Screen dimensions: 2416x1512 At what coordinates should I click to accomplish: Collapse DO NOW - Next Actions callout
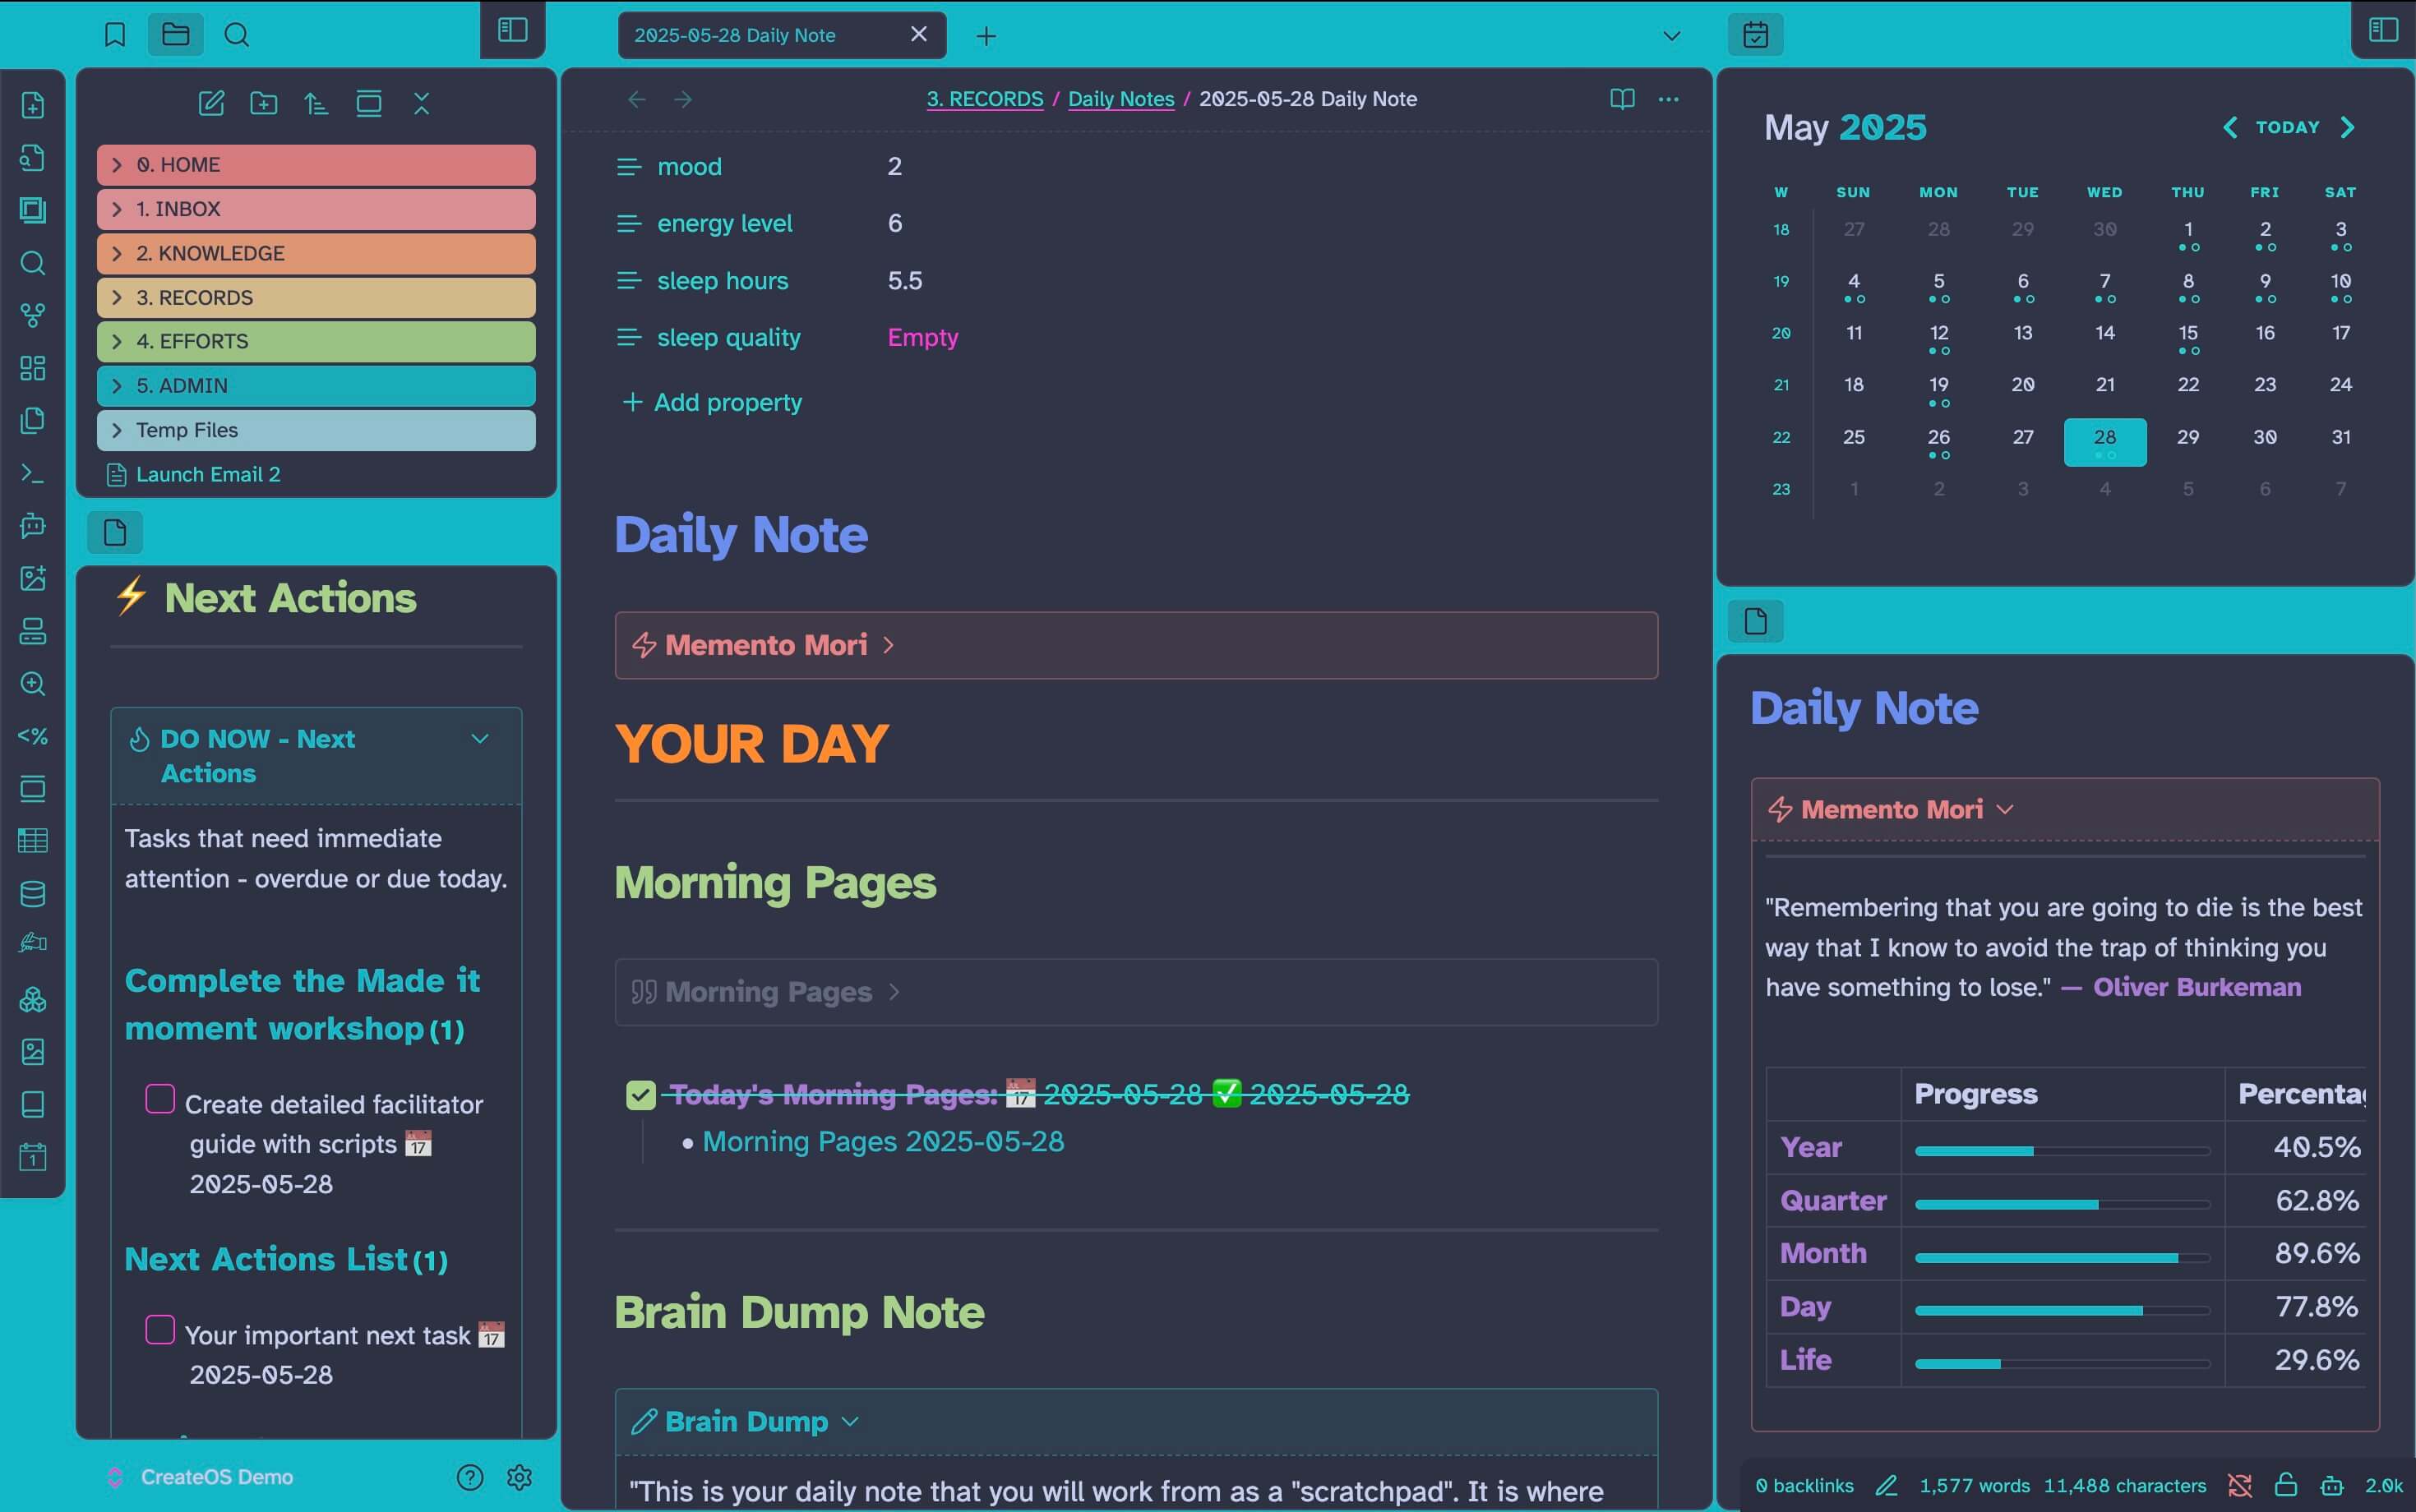[480, 739]
